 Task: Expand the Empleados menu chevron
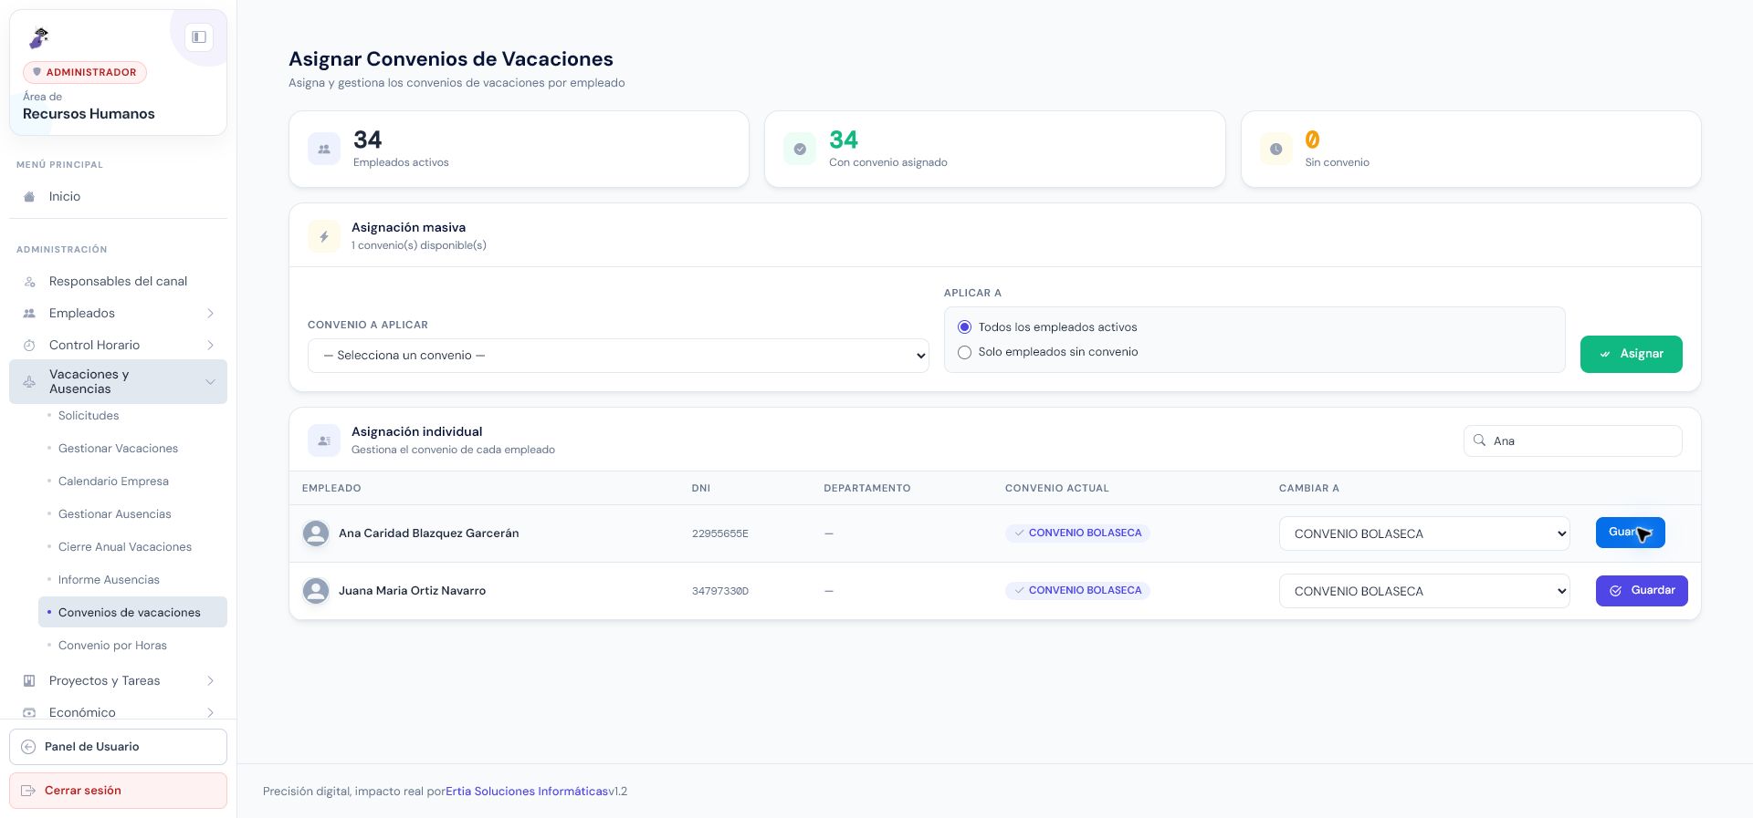pos(210,314)
